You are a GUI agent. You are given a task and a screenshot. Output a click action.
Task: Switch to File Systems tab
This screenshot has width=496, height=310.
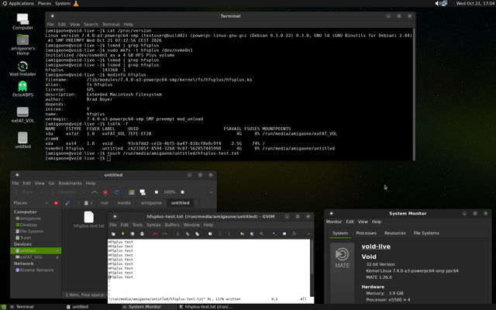tap(426, 233)
